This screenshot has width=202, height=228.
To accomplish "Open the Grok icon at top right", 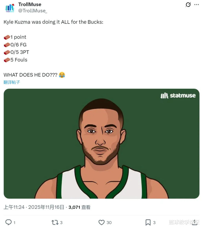I will [x=188, y=5].
